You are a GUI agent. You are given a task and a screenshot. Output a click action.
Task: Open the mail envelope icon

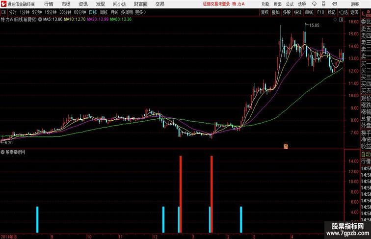point(335,4)
